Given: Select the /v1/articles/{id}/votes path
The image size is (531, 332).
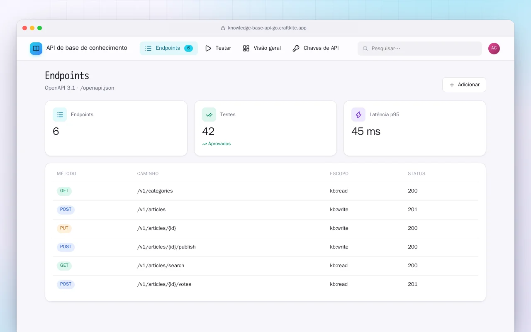Looking at the screenshot, I should click(164, 284).
